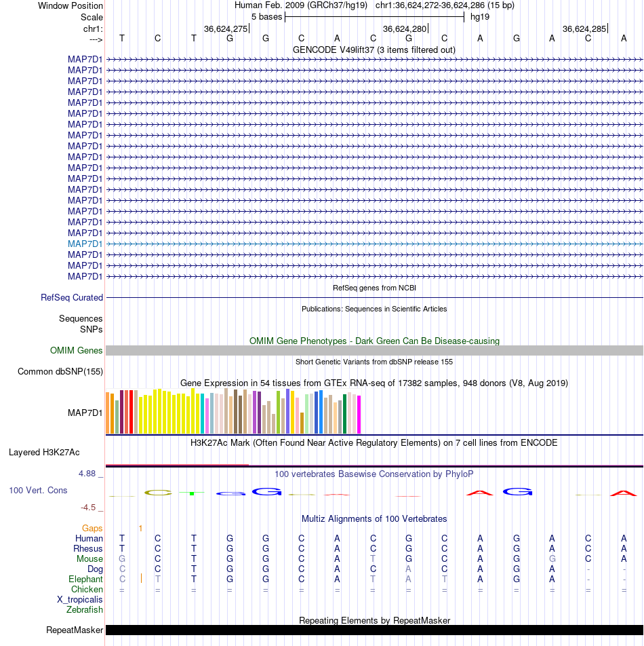644x646 pixels.
Task: Click the Window Position label
Action: 71,5
